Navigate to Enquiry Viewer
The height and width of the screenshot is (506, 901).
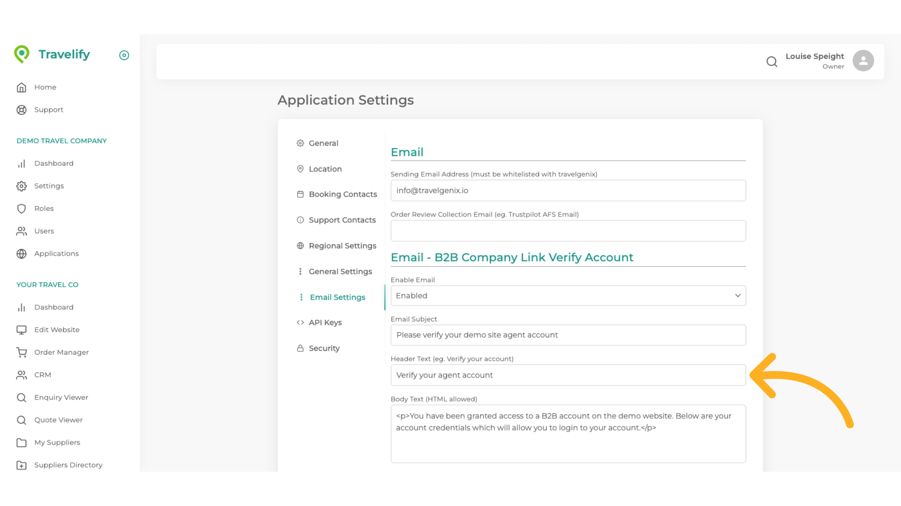(61, 397)
